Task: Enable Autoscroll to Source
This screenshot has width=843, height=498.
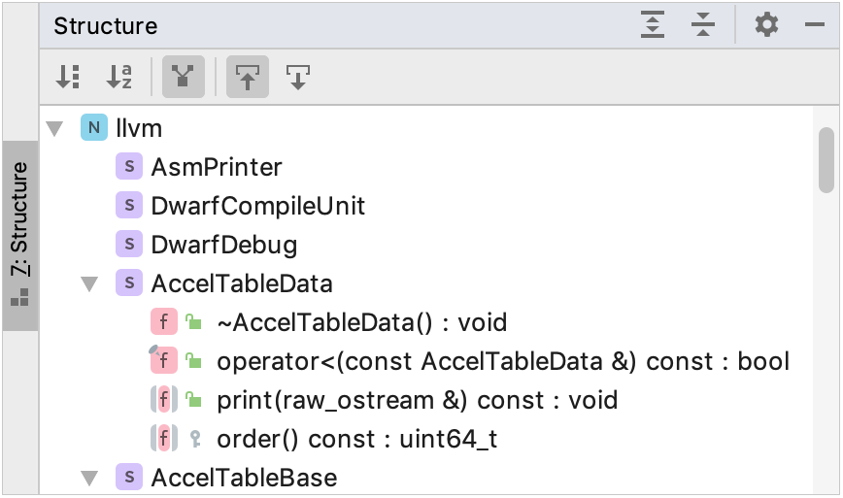Action: pos(248,77)
